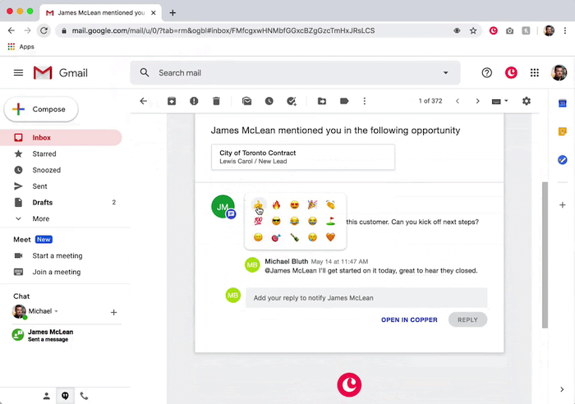Open the Labels icon in toolbar
Screen dimensions: 575x404
(344, 101)
